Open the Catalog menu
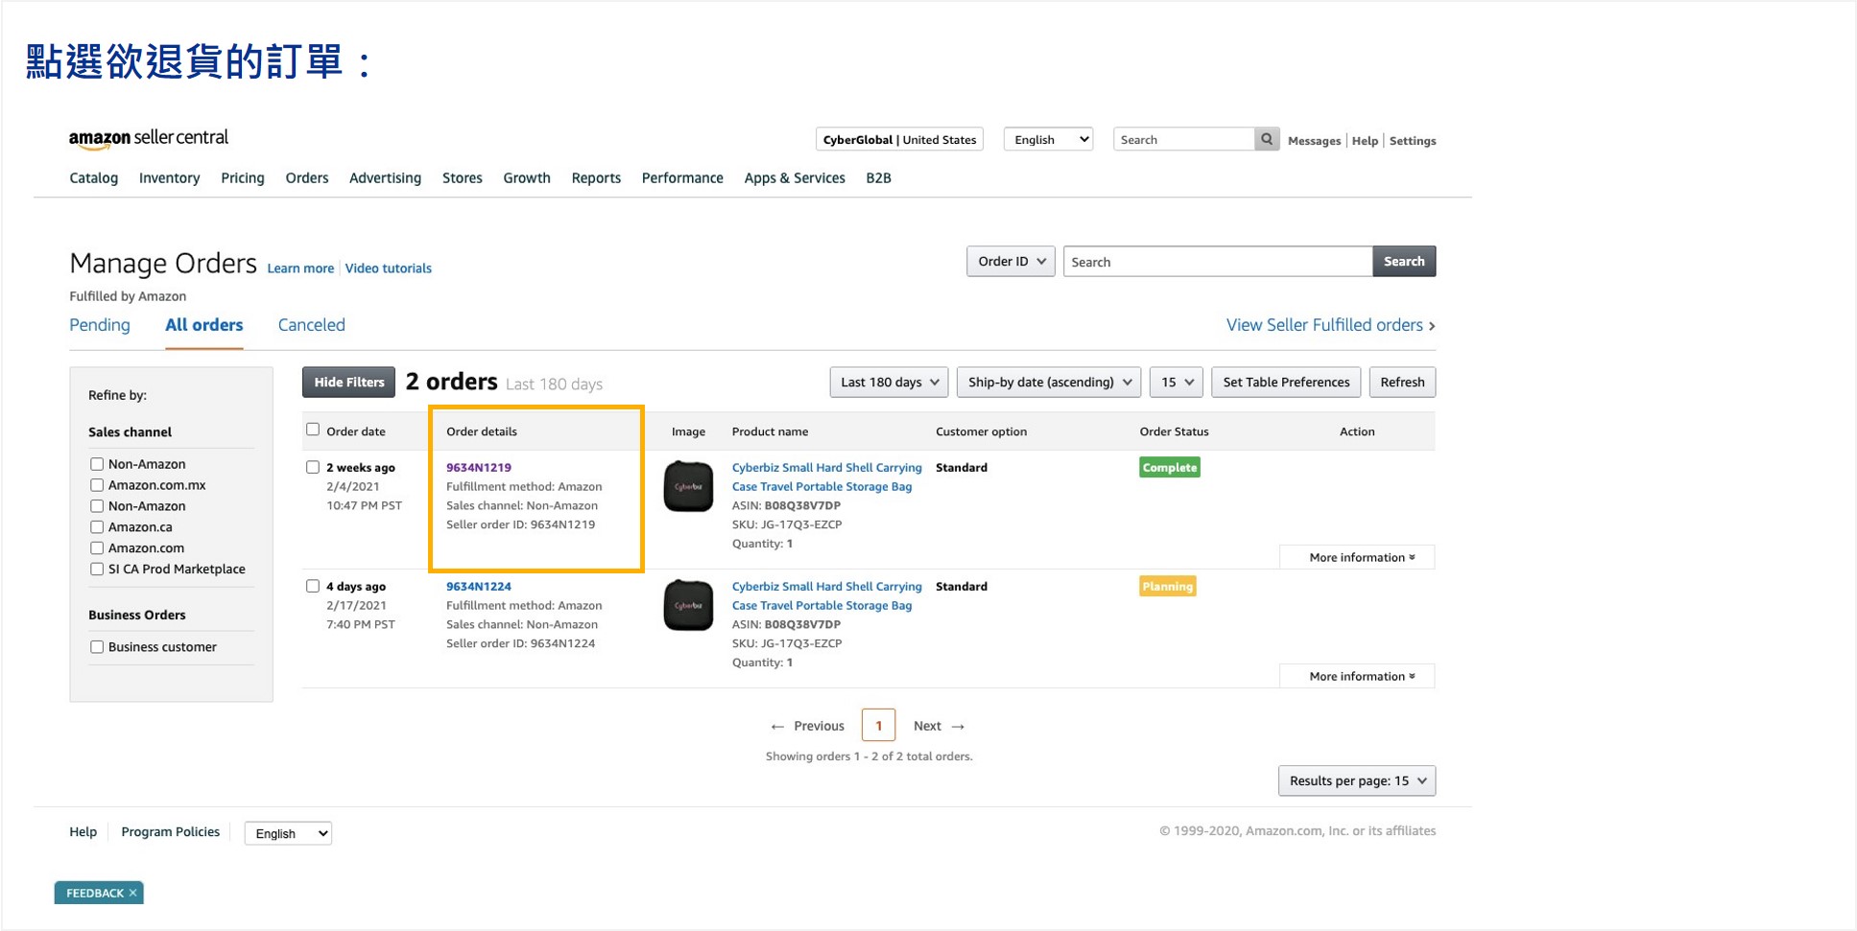The width and height of the screenshot is (1857, 931). (94, 178)
